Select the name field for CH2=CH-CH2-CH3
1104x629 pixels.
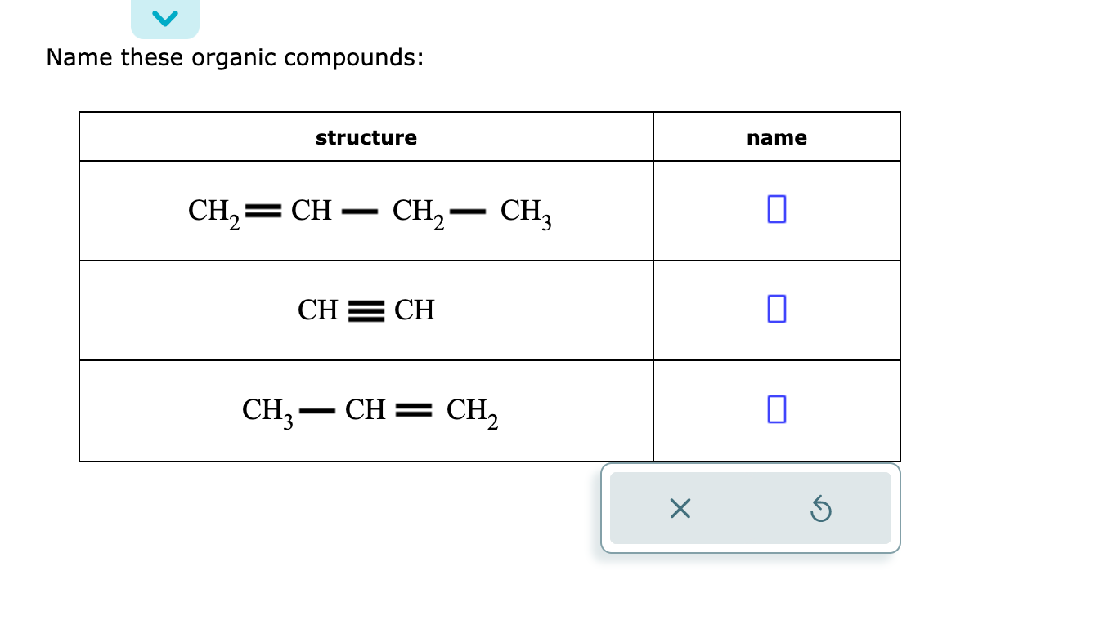(x=776, y=209)
